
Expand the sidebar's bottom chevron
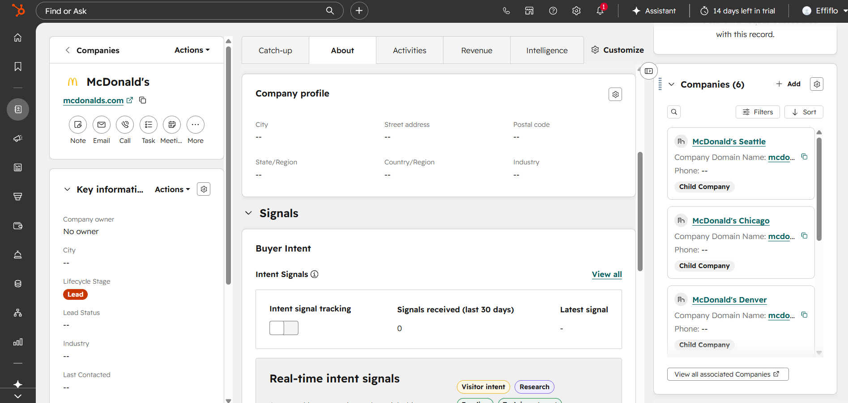point(18,396)
